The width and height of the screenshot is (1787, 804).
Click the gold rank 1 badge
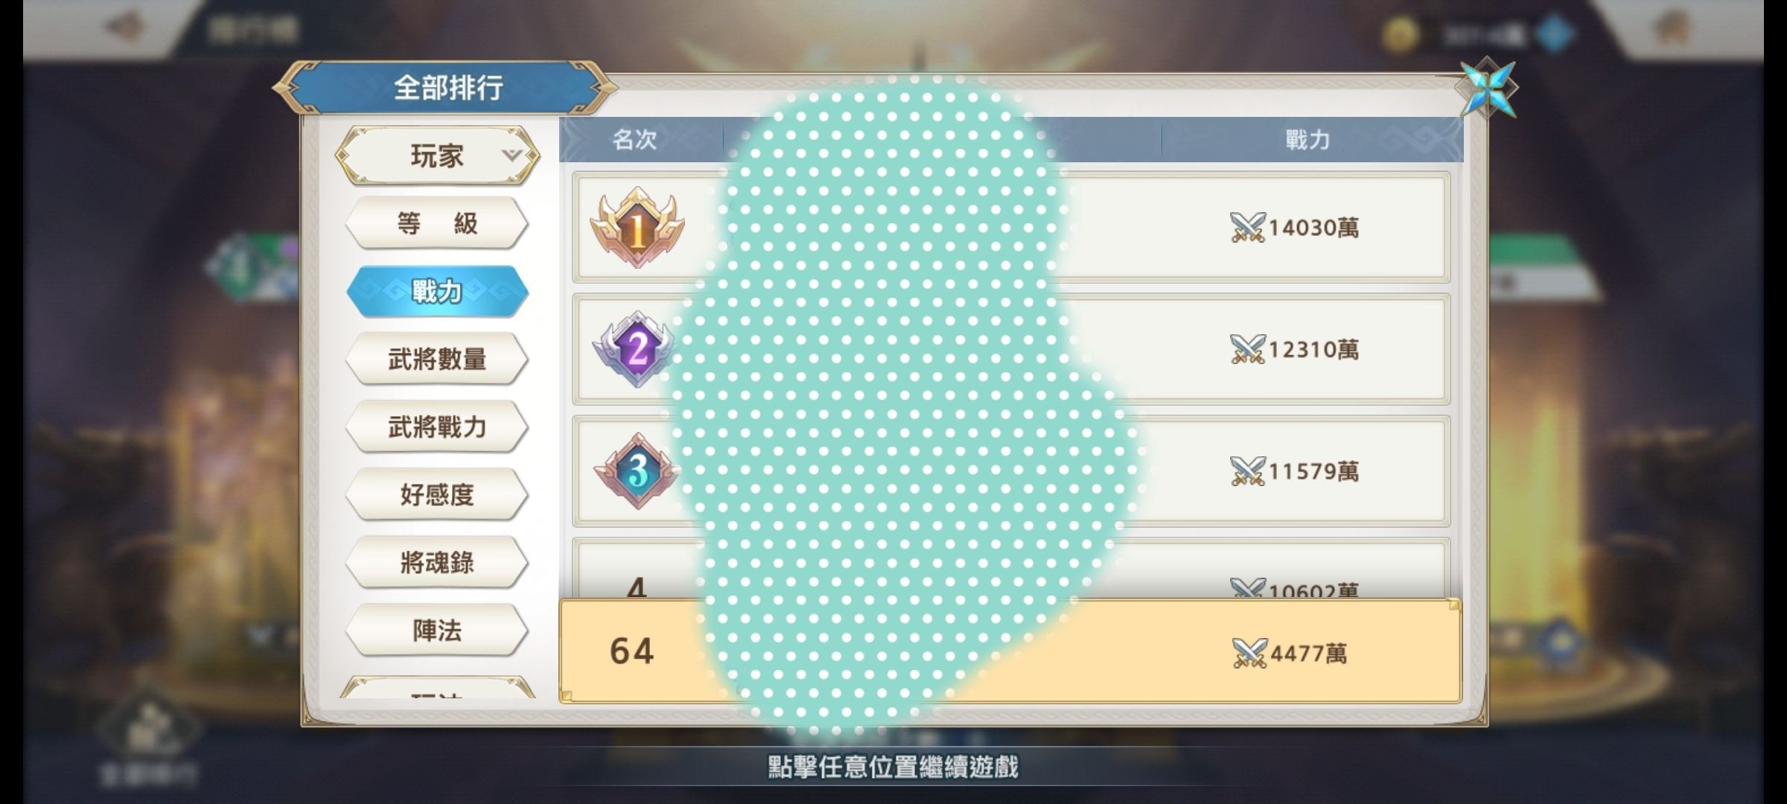pos(637,227)
